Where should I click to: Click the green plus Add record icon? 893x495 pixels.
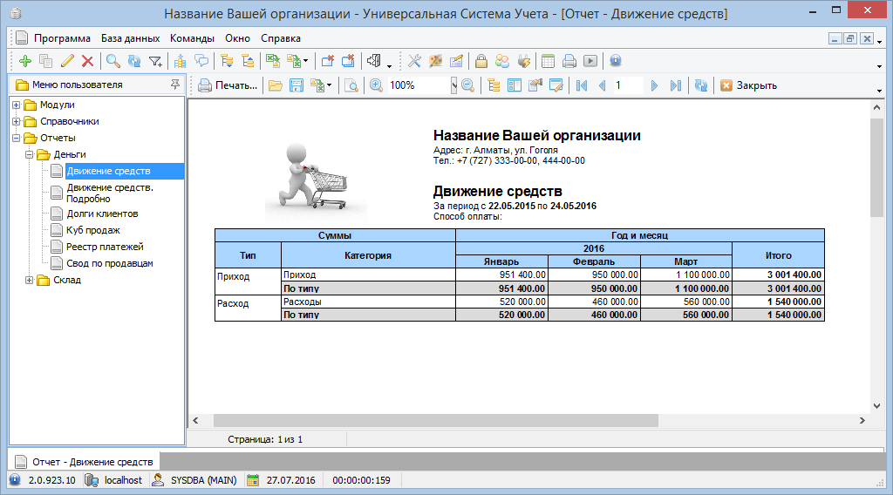24,61
